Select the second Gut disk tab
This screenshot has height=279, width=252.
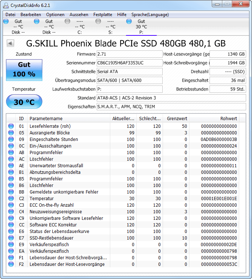49,27
